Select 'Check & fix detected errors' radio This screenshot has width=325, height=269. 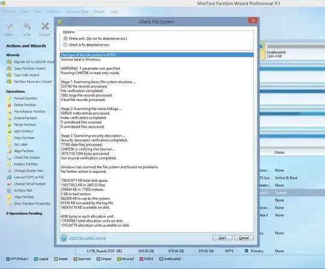coord(66,45)
